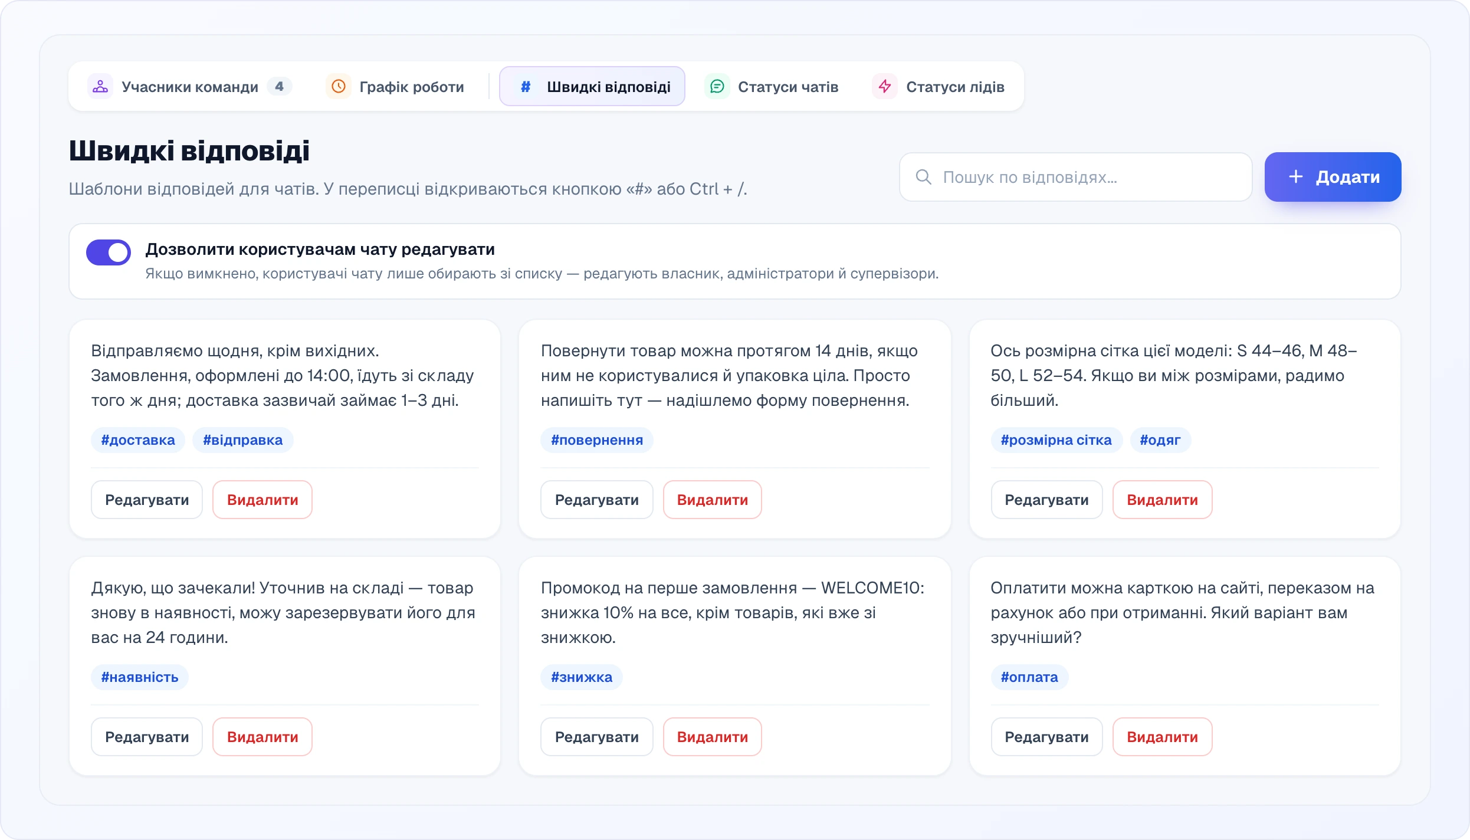Click the Дякую, що зачекали reply text
This screenshot has height=840, width=1470.
pyautogui.click(x=283, y=612)
